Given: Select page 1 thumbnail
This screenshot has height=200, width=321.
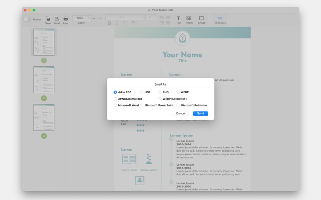Looking at the screenshot, I should (44, 42).
